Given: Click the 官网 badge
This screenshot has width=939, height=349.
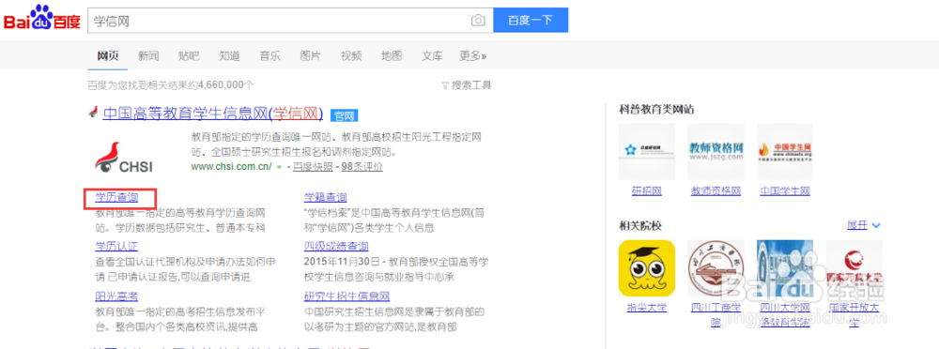Looking at the screenshot, I should point(345,115).
